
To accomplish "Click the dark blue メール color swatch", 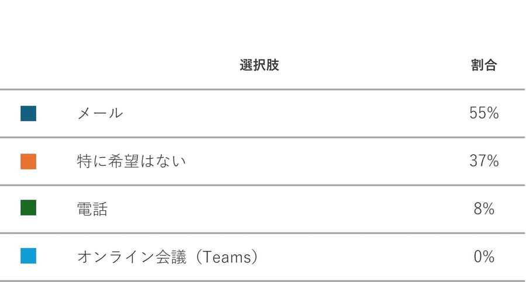I will 28,113.
